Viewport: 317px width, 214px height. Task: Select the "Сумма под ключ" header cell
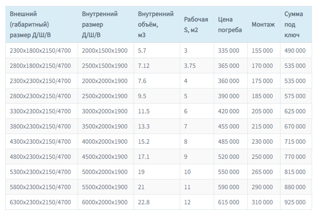(x=294, y=25)
